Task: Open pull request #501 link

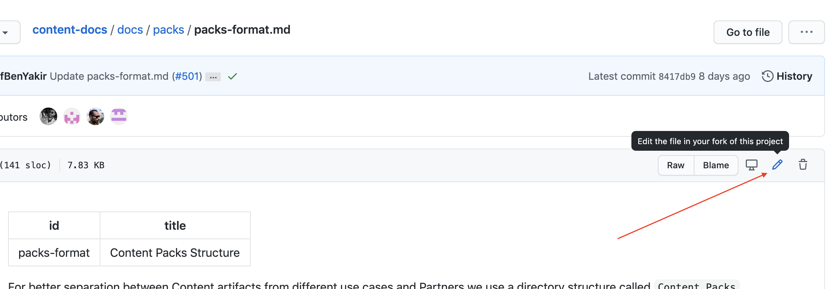Action: pos(187,76)
